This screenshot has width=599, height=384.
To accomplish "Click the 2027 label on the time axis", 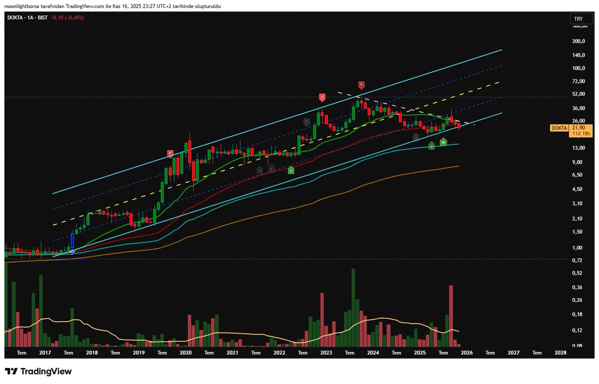I will pyautogui.click(x=514, y=352).
